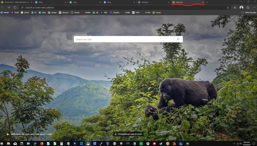Go back using the Back arrow

pos(3,7)
